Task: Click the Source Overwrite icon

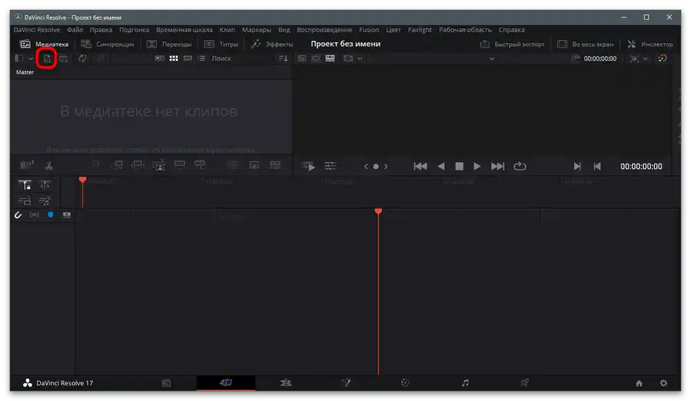Action: pos(200,165)
